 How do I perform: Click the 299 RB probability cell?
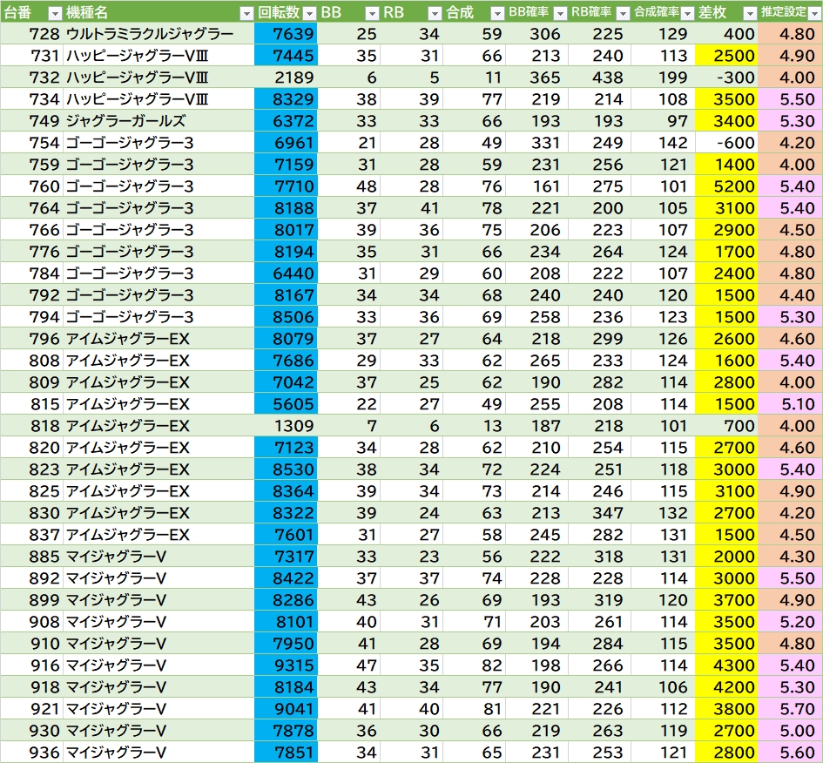599,339
